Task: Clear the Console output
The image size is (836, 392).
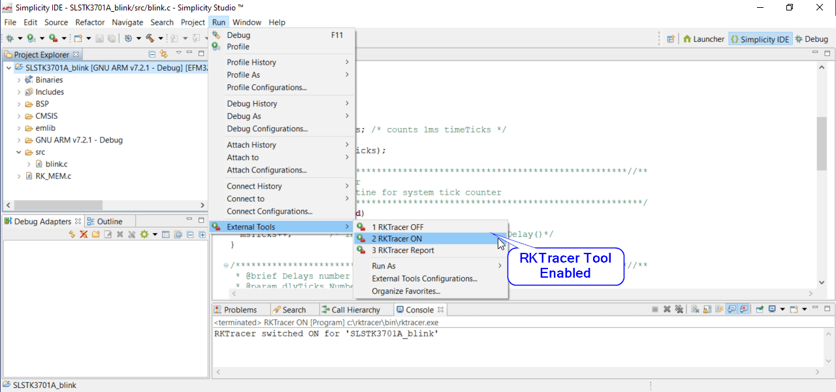Action: 695,309
